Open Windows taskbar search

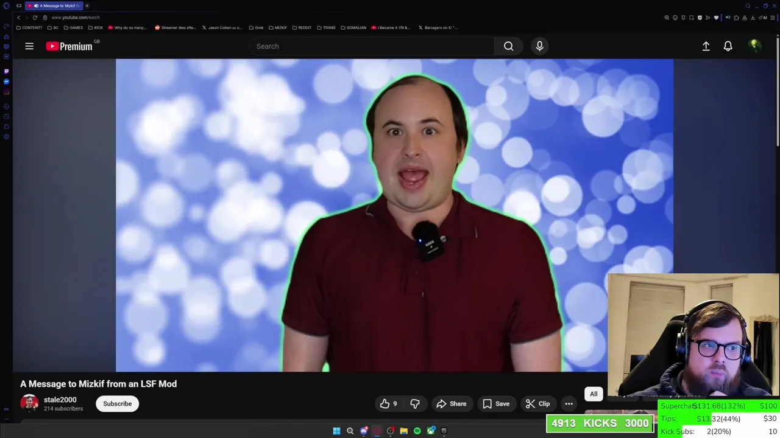click(350, 431)
